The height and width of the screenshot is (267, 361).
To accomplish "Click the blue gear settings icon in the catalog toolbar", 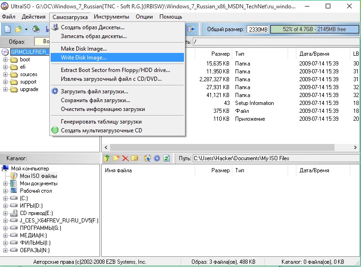I will [x=157, y=158].
